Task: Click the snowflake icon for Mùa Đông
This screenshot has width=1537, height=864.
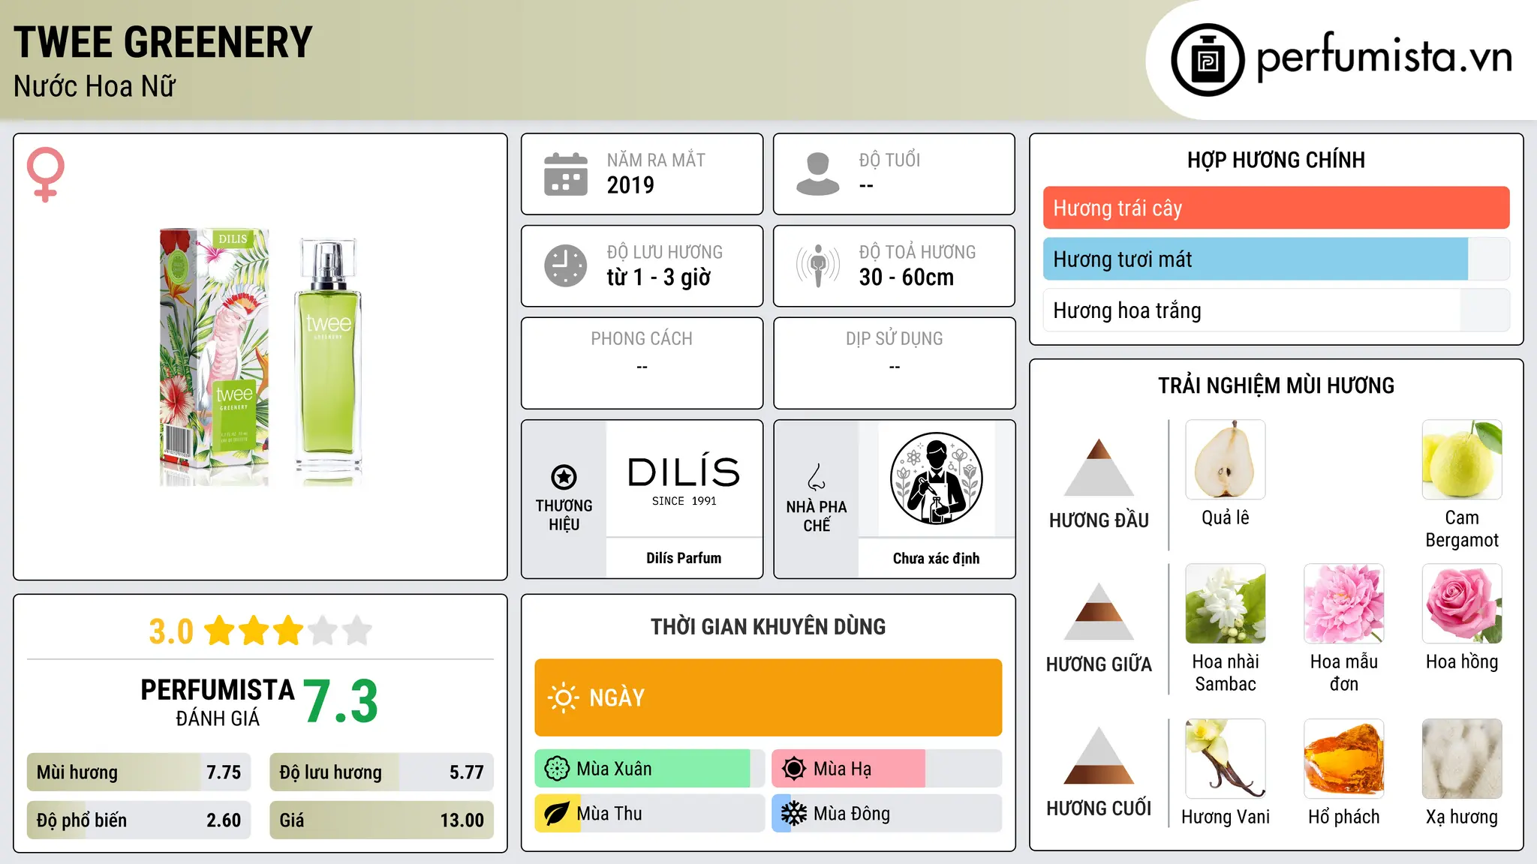Action: click(793, 814)
